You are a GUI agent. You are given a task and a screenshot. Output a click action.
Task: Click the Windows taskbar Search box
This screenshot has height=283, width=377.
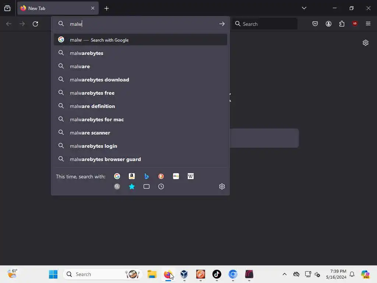(103, 274)
